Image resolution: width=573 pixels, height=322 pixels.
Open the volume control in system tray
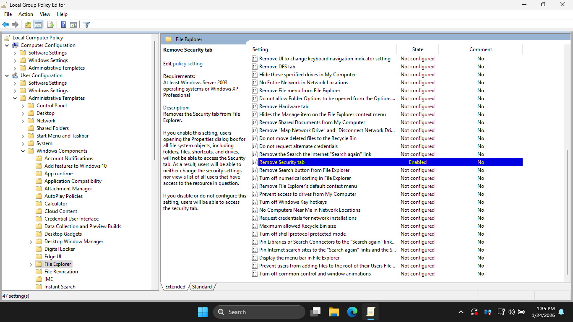click(x=511, y=312)
